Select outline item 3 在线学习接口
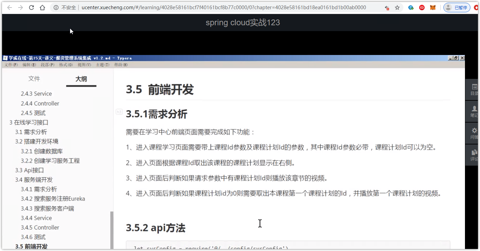 point(29,122)
